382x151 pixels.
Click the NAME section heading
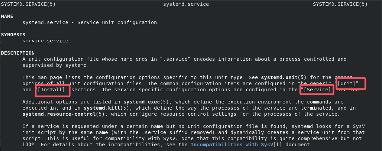click(7, 16)
